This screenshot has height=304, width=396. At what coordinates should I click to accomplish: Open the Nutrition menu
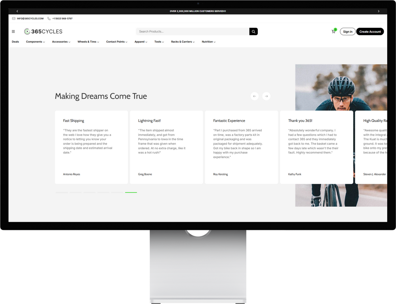208,42
